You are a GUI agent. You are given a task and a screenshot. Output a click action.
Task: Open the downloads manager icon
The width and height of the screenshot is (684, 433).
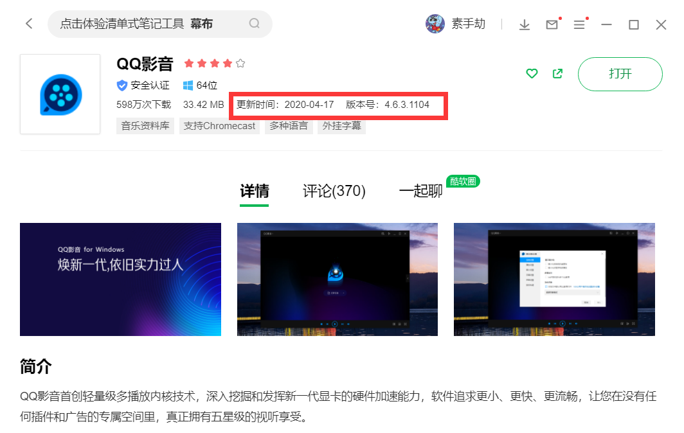click(525, 24)
